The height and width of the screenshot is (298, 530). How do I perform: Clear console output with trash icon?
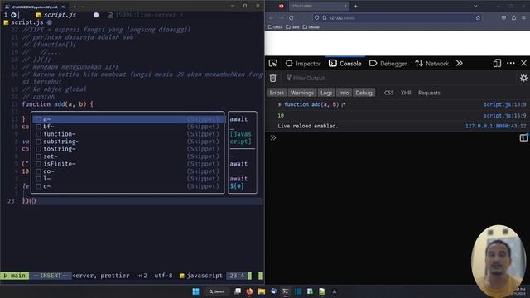272,78
